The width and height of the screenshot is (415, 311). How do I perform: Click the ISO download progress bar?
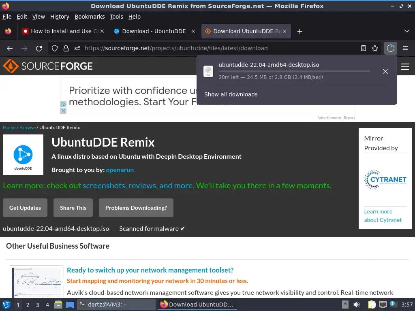(x=294, y=71)
